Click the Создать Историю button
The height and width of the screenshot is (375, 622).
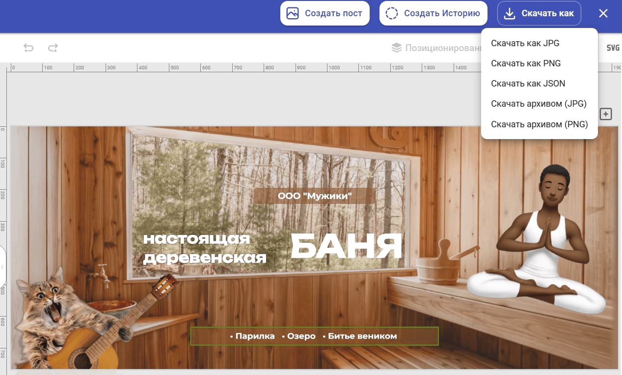tap(433, 13)
